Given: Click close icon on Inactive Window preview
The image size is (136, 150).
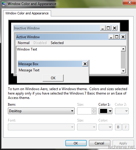Looking at the screenshot, I should [x=114, y=28].
